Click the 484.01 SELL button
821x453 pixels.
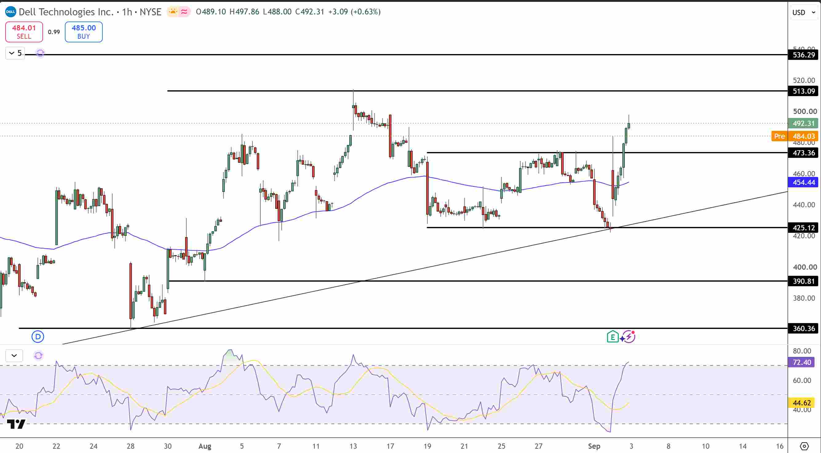[24, 32]
